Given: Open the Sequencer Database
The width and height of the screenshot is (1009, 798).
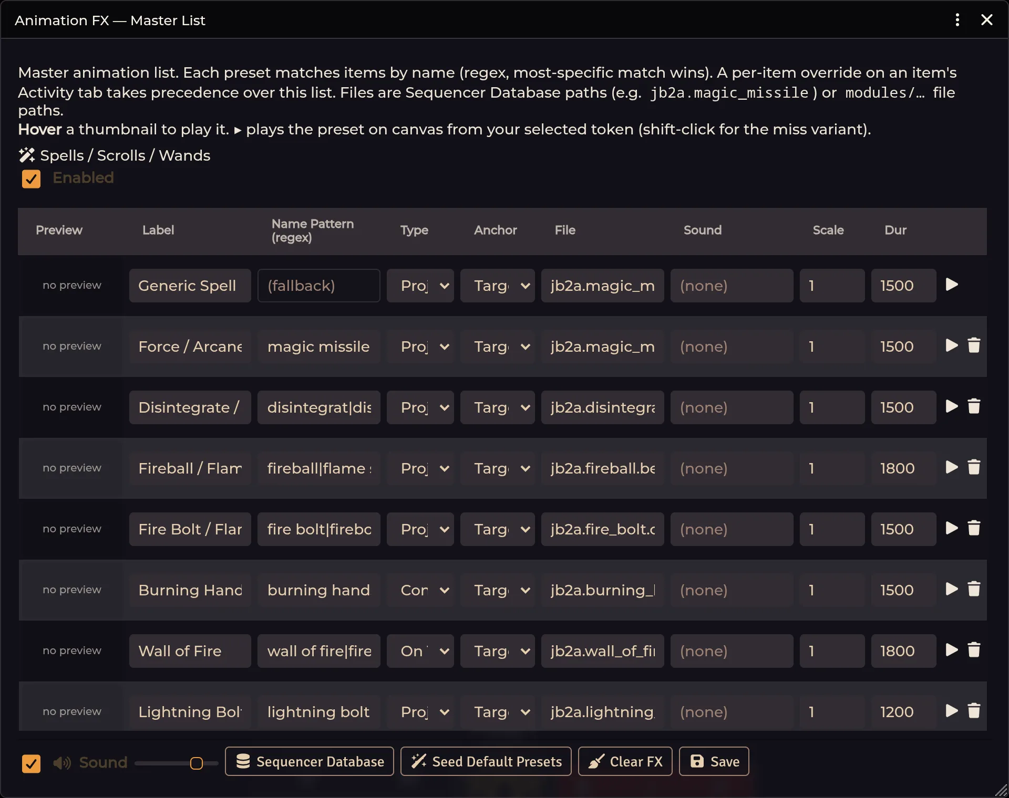Looking at the screenshot, I should click(x=310, y=761).
